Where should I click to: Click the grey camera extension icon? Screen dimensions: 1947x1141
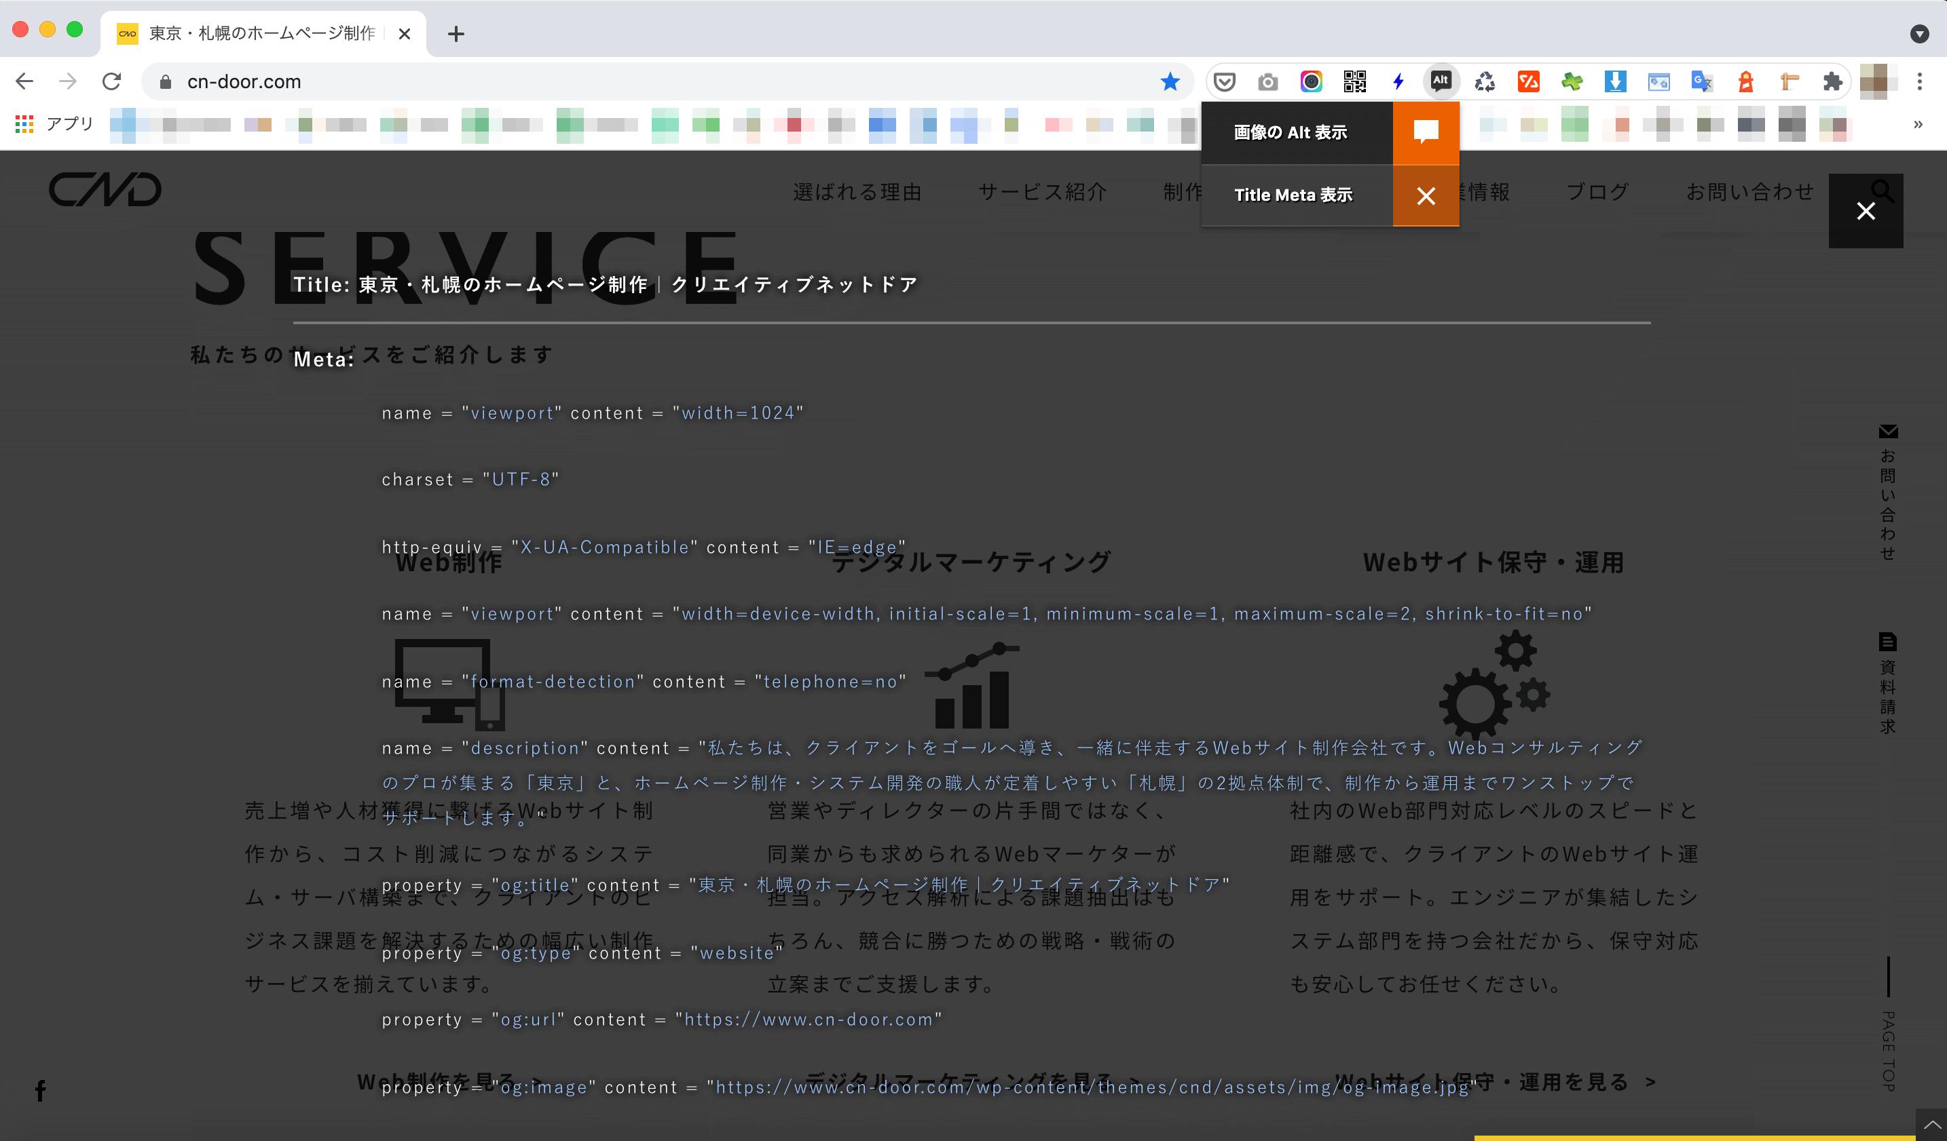click(x=1268, y=82)
